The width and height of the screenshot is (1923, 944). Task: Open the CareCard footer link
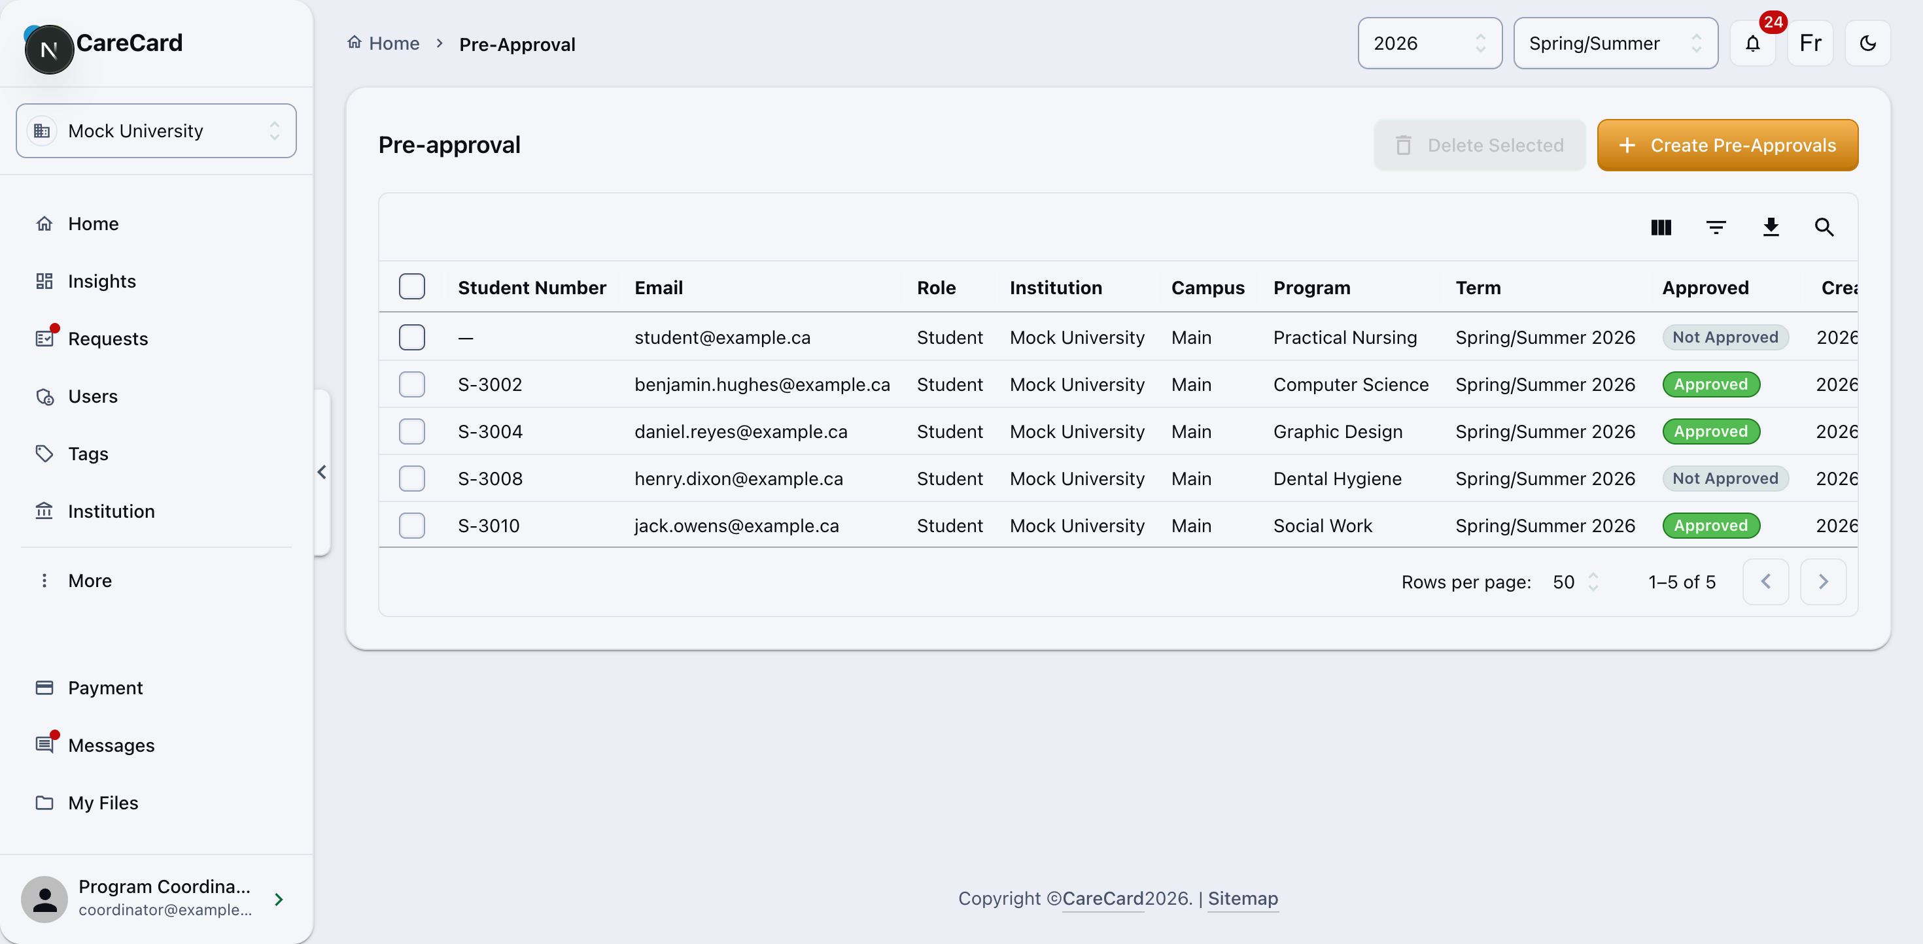point(1103,898)
